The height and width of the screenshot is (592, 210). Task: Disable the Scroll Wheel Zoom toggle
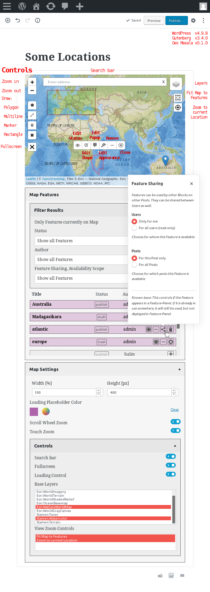pyautogui.click(x=175, y=422)
